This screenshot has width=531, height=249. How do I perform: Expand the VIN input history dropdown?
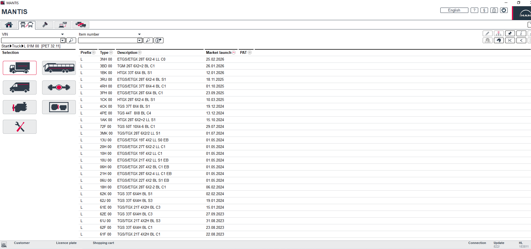[63, 40]
